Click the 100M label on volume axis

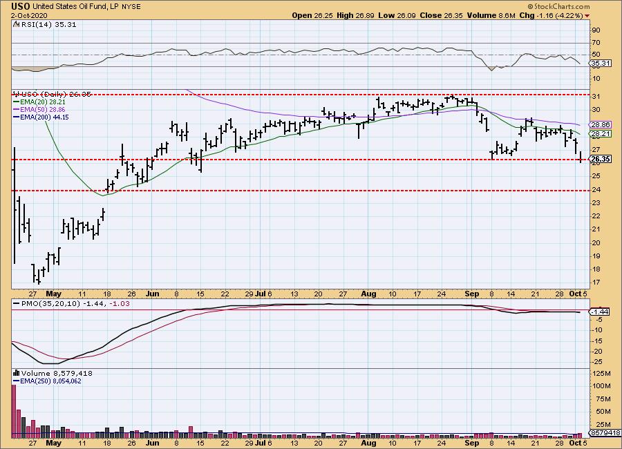pyautogui.click(x=601, y=386)
